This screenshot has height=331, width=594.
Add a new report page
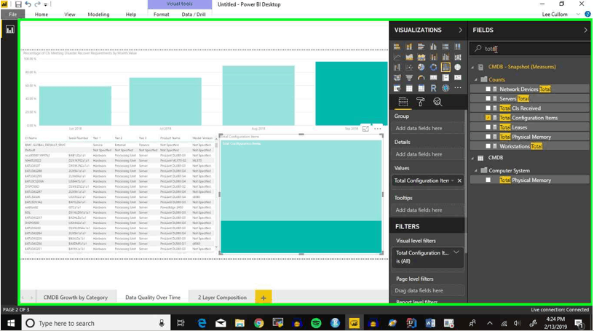click(x=264, y=298)
